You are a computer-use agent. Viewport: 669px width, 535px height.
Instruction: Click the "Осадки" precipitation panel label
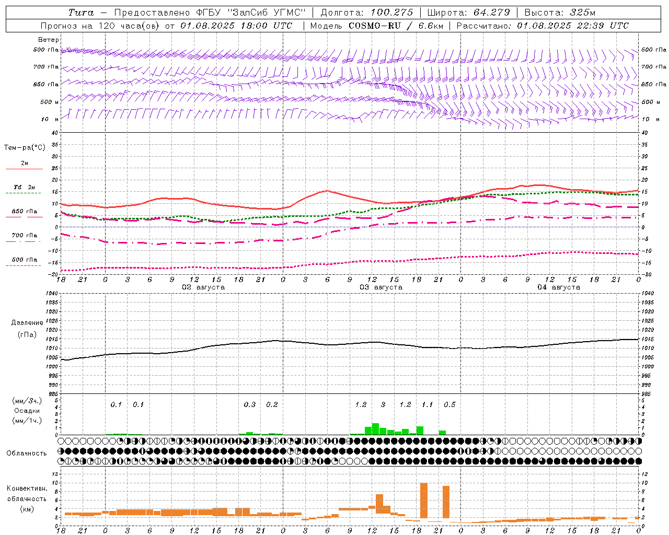(27, 411)
